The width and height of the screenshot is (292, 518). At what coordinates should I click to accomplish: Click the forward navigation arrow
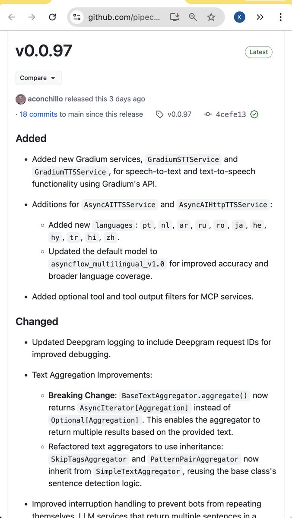coord(32,17)
